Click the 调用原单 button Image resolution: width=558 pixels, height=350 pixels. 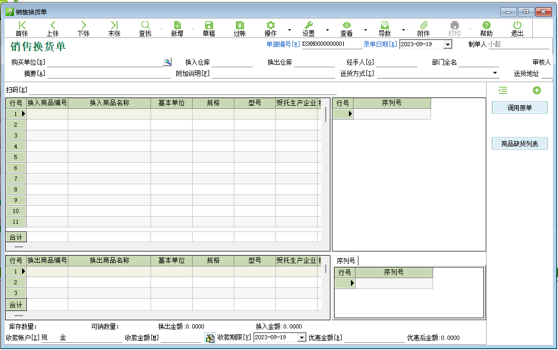click(x=519, y=108)
